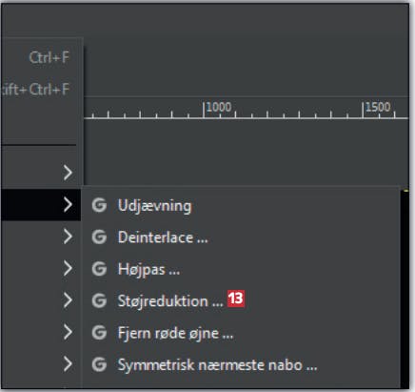Click the G icon beside Udjævning
This screenshot has height=392, width=415.
tap(99, 205)
